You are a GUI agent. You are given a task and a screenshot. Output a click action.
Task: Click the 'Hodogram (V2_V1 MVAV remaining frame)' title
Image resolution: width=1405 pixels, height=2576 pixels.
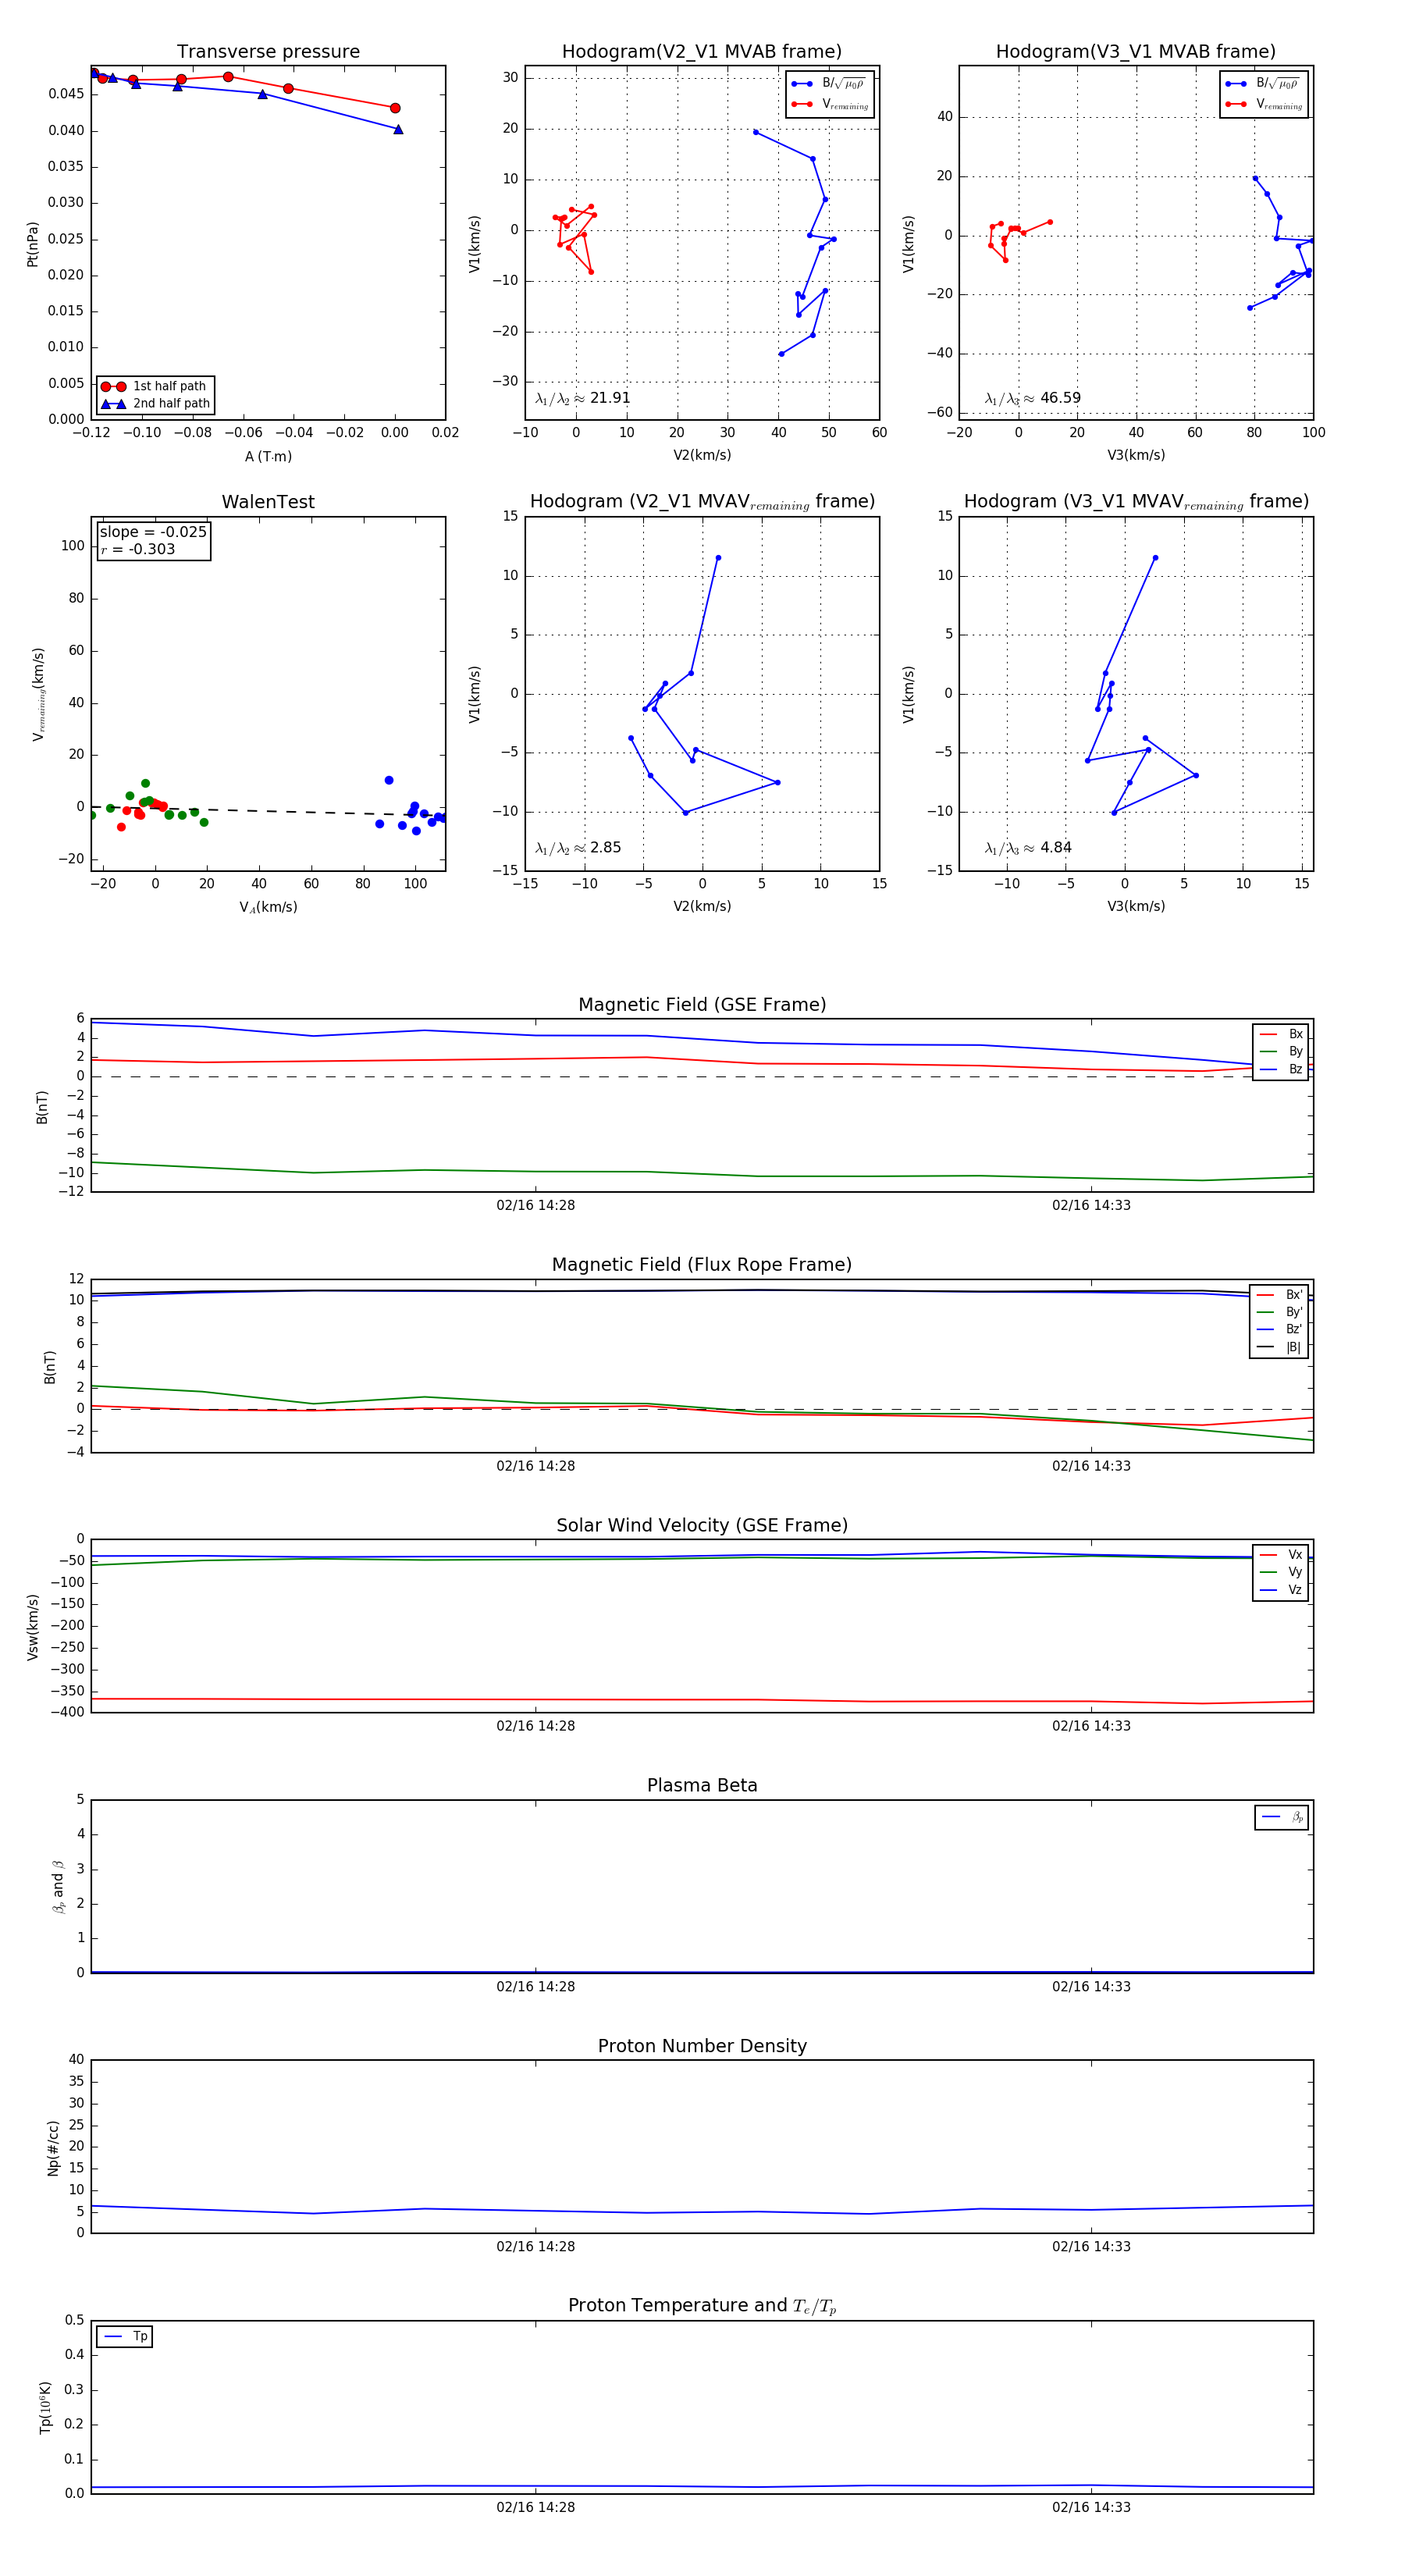[x=702, y=502]
